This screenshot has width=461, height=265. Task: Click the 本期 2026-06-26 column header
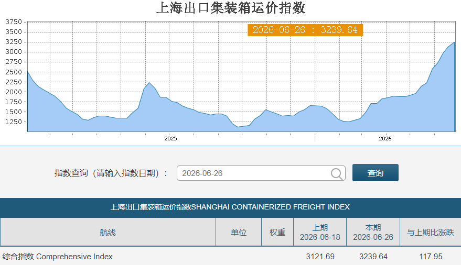[373, 232]
